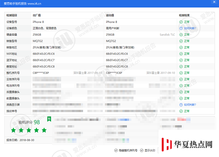Select factory WiFi address 68:EF:43:2C:FE:C6
The width and height of the screenshot is (219, 157).
(x=44, y=54)
